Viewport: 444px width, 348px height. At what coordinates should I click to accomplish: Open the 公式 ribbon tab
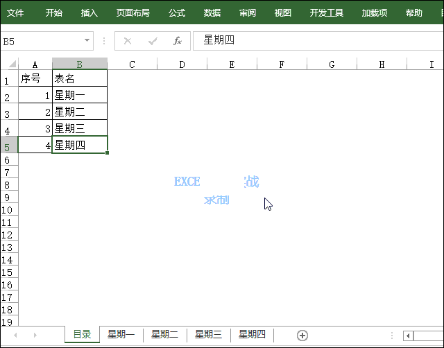[x=177, y=12]
